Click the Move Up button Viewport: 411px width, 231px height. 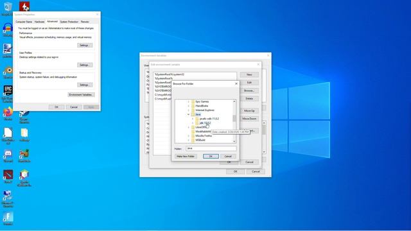(x=249, y=111)
